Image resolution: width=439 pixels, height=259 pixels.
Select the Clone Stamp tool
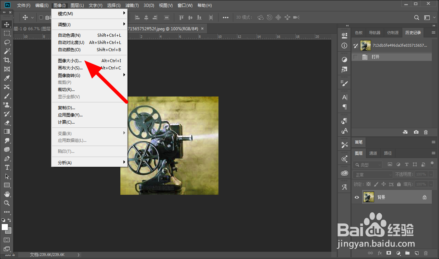pos(7,105)
